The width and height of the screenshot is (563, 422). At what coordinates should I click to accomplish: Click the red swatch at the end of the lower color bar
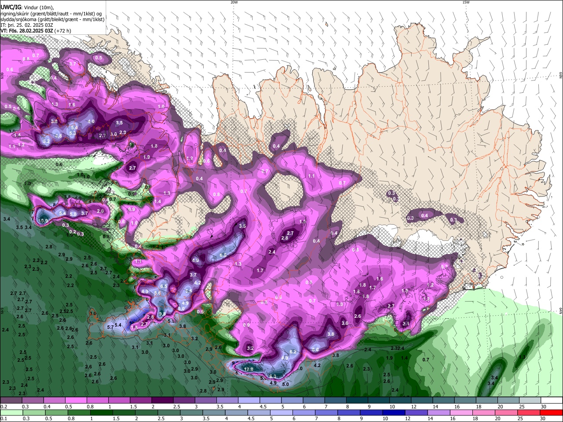[551, 412]
